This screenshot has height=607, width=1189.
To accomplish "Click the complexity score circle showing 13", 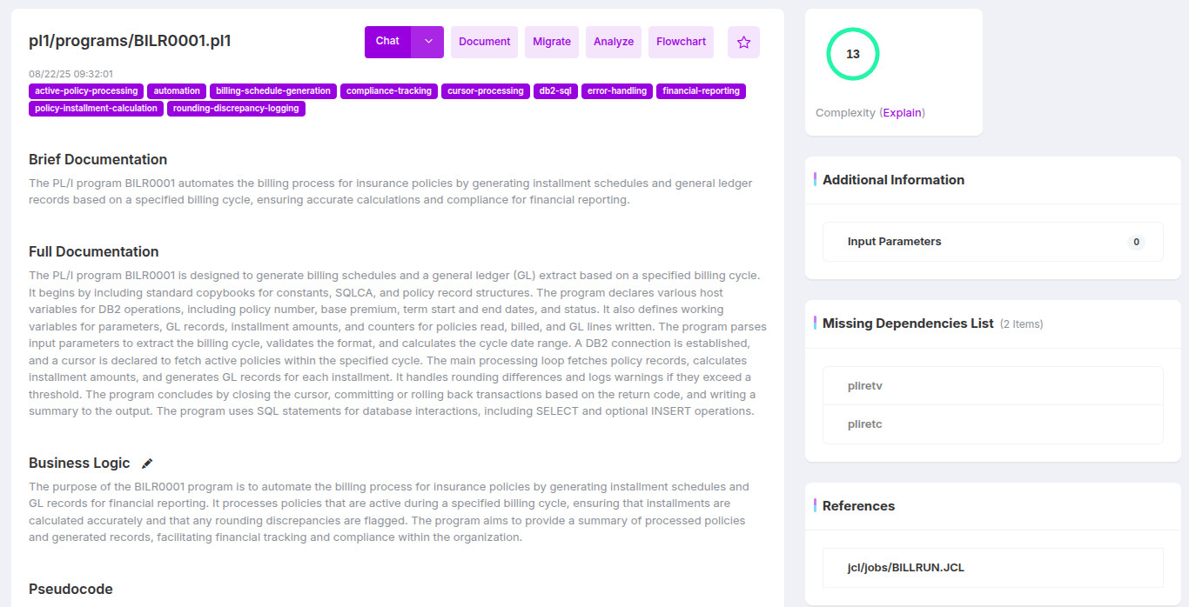I will click(x=852, y=54).
